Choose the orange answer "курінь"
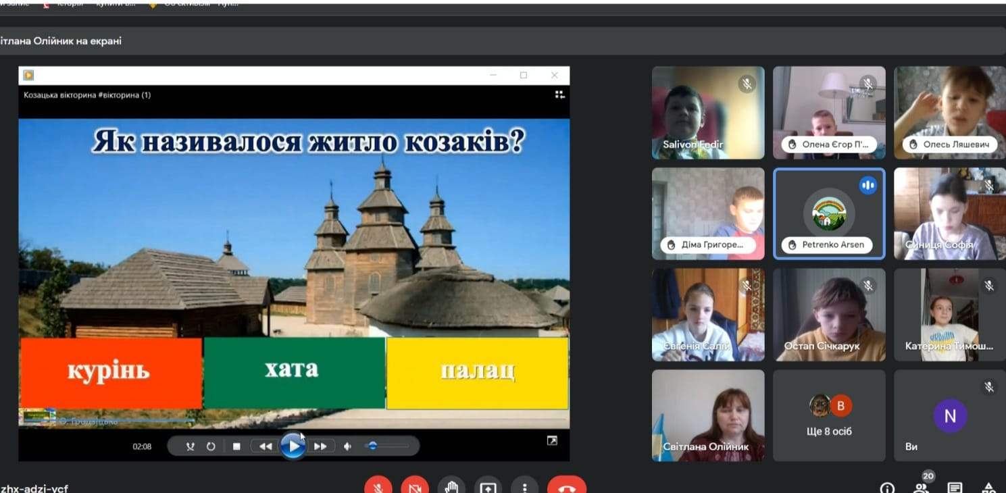 [111, 373]
